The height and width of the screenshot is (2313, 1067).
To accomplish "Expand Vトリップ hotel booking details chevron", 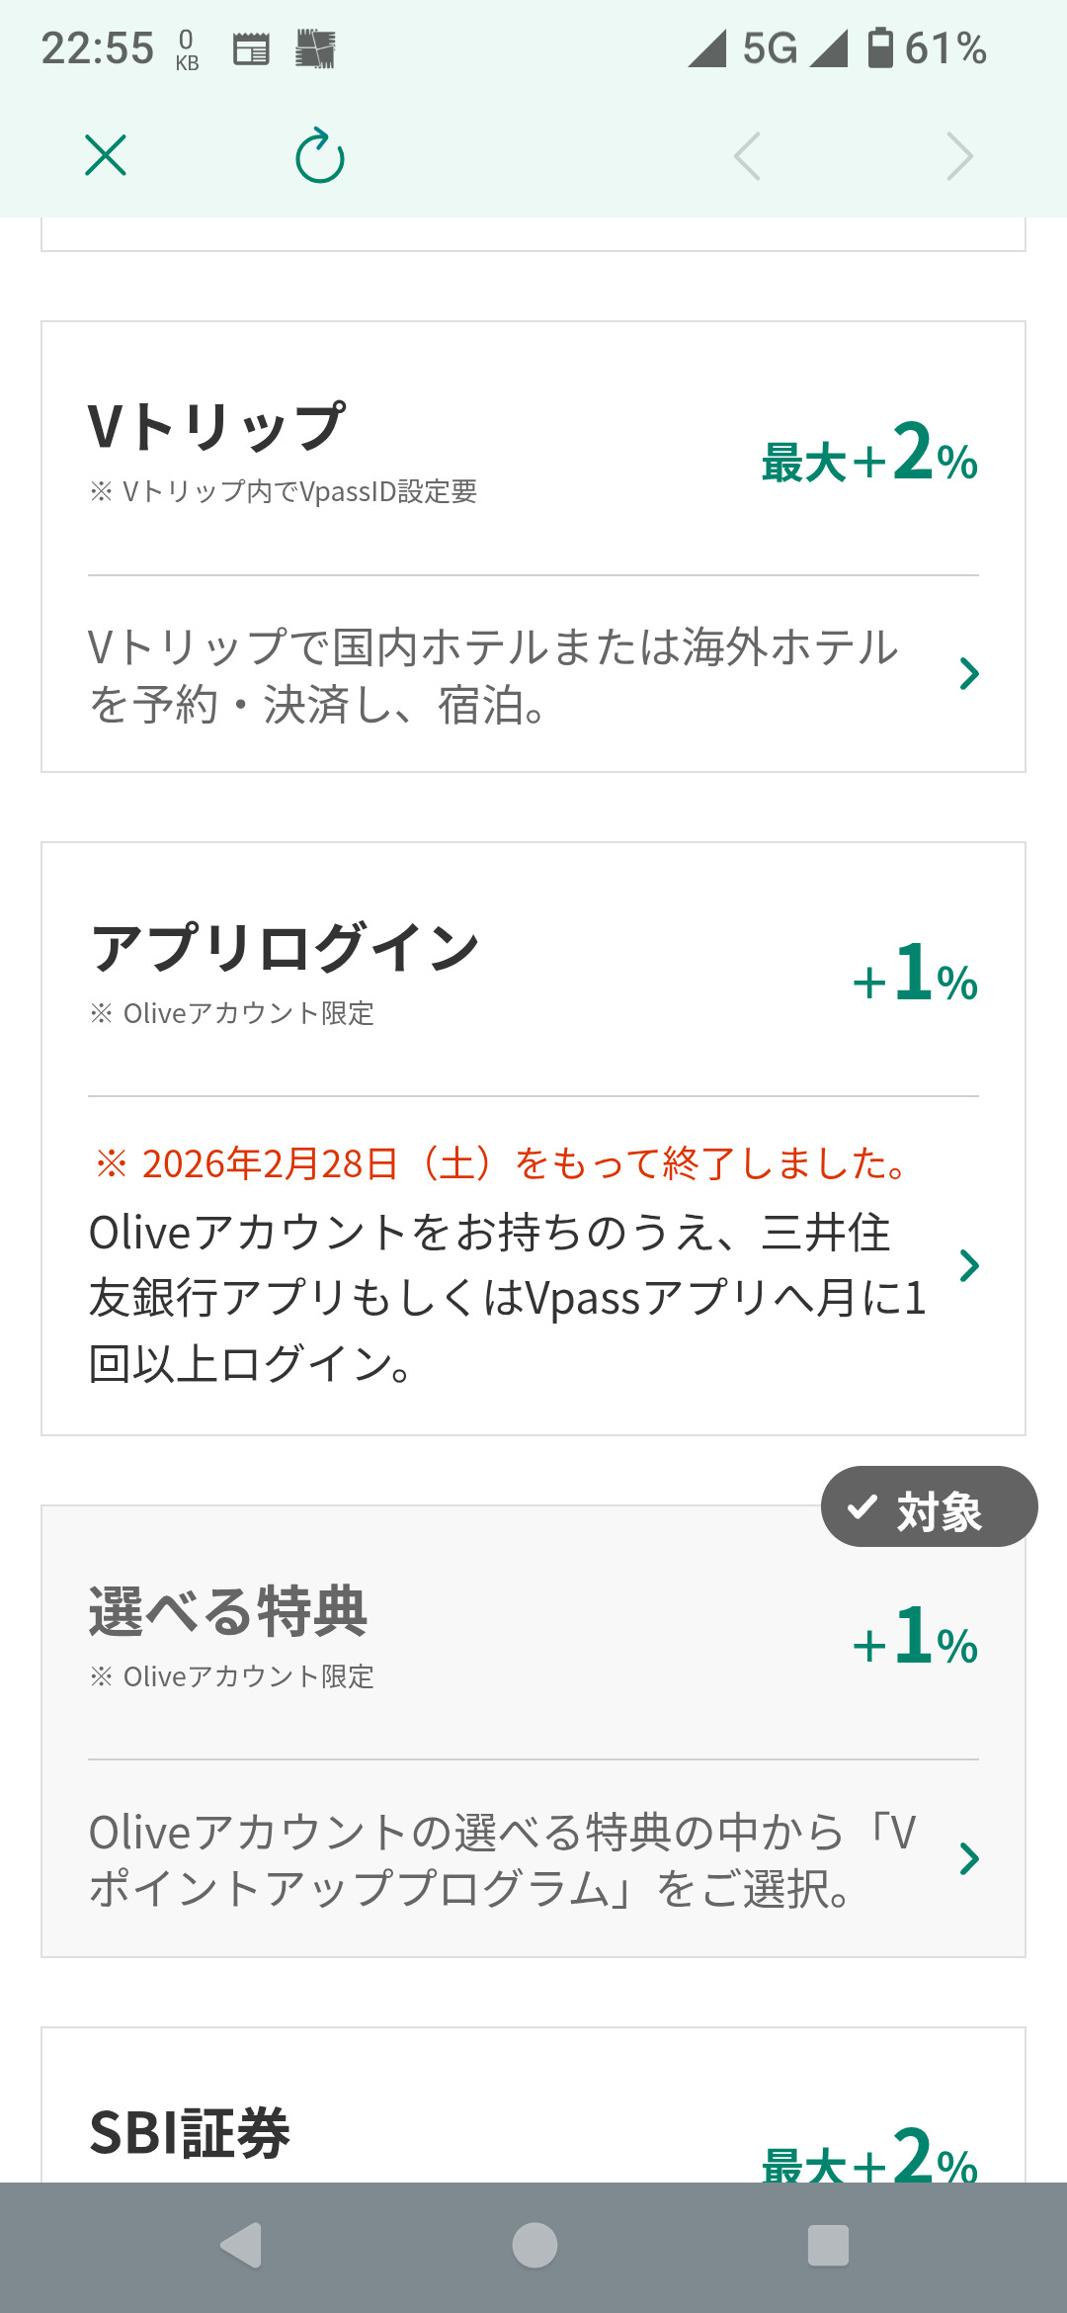I will tap(969, 674).
